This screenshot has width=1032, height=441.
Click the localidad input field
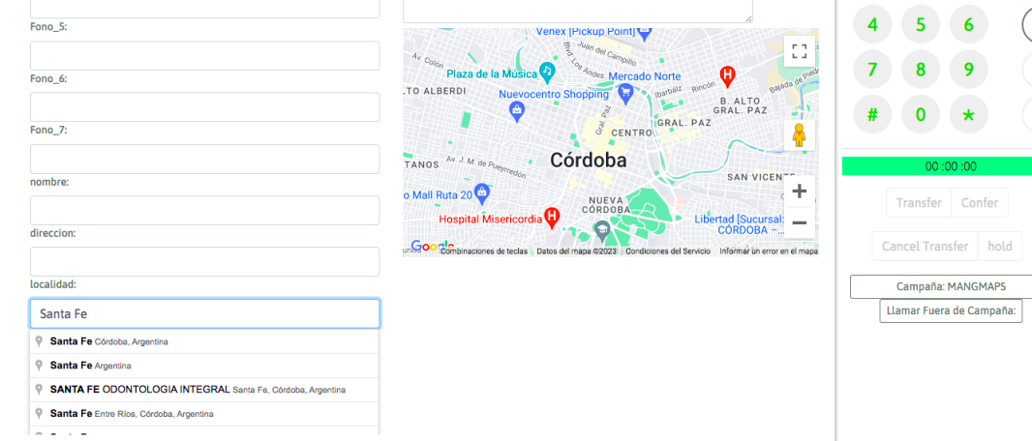click(204, 313)
